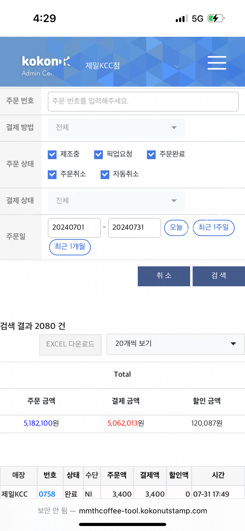Click the Kokonut Admin Center logo
This screenshot has height=531, width=245.
tap(46, 66)
